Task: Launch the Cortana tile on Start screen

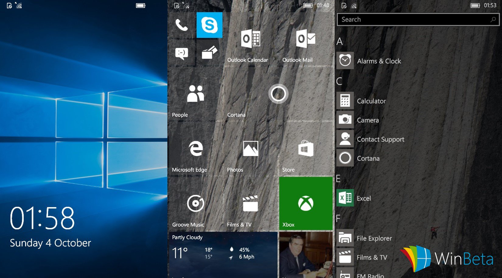Action: [278, 94]
